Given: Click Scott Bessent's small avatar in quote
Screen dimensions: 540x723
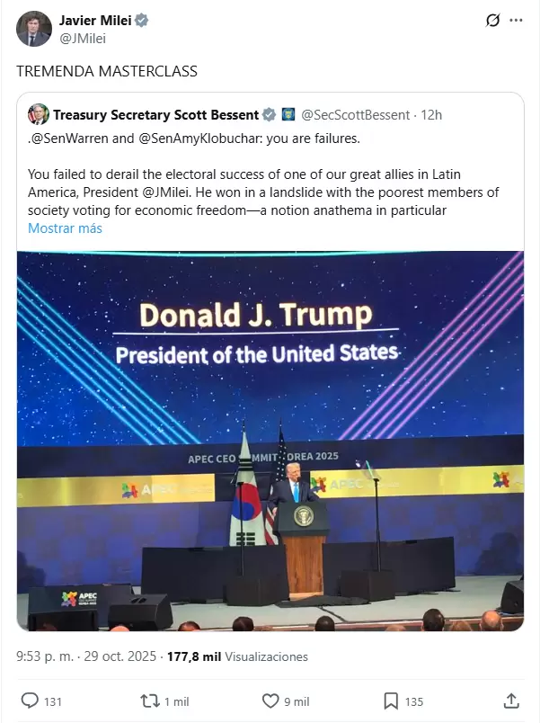Looking at the screenshot, I should coord(38,114).
